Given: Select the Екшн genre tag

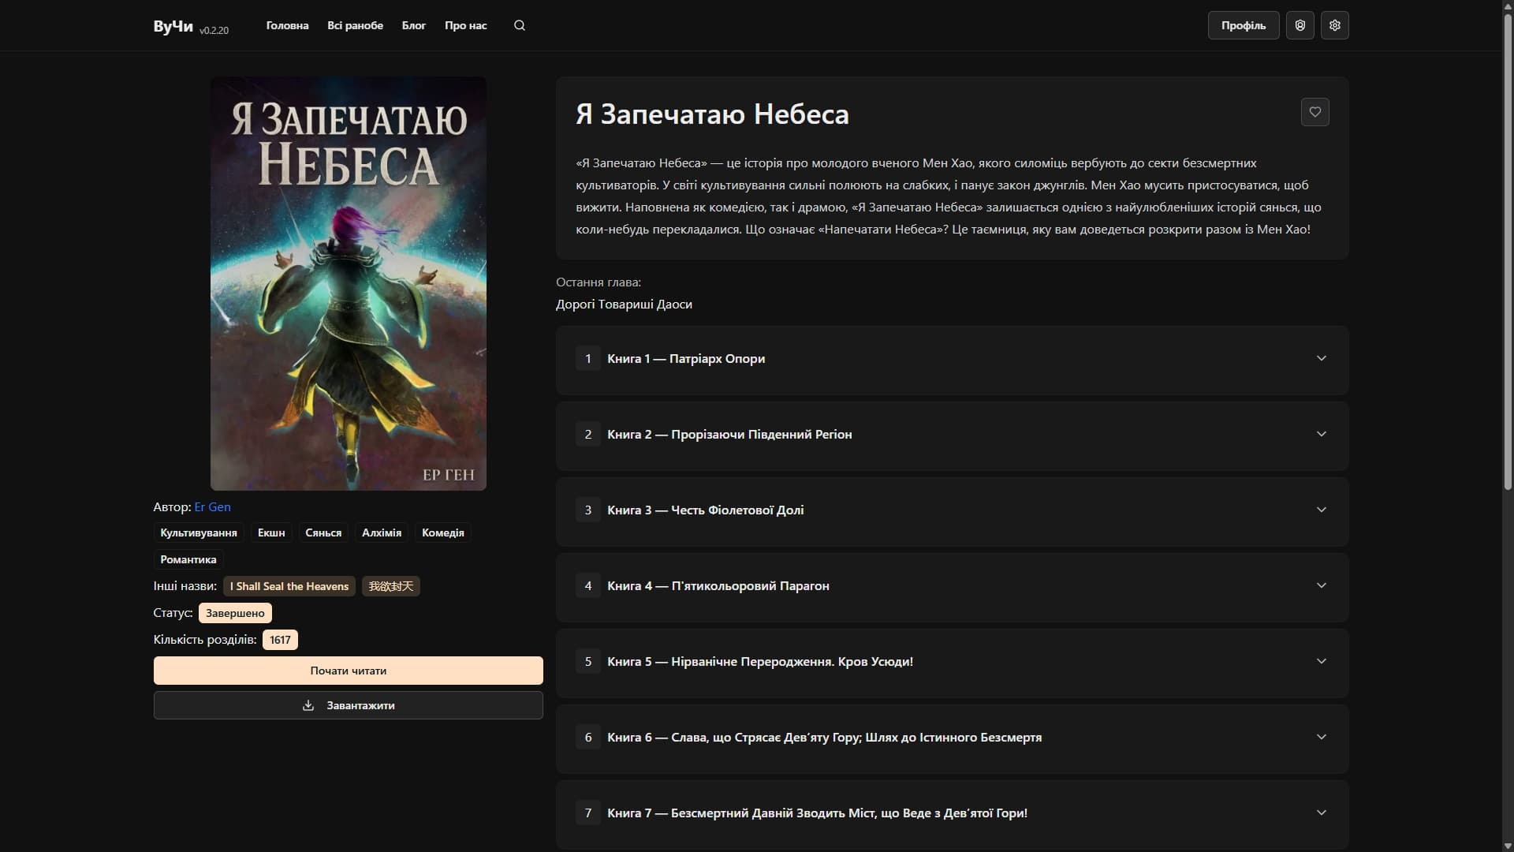Looking at the screenshot, I should pyautogui.click(x=271, y=532).
